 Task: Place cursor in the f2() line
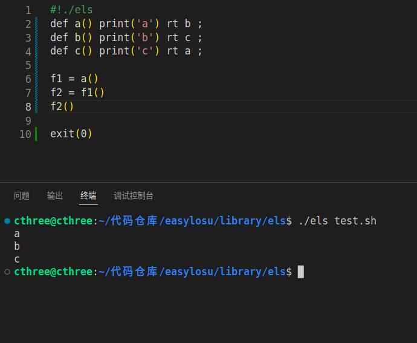point(62,106)
